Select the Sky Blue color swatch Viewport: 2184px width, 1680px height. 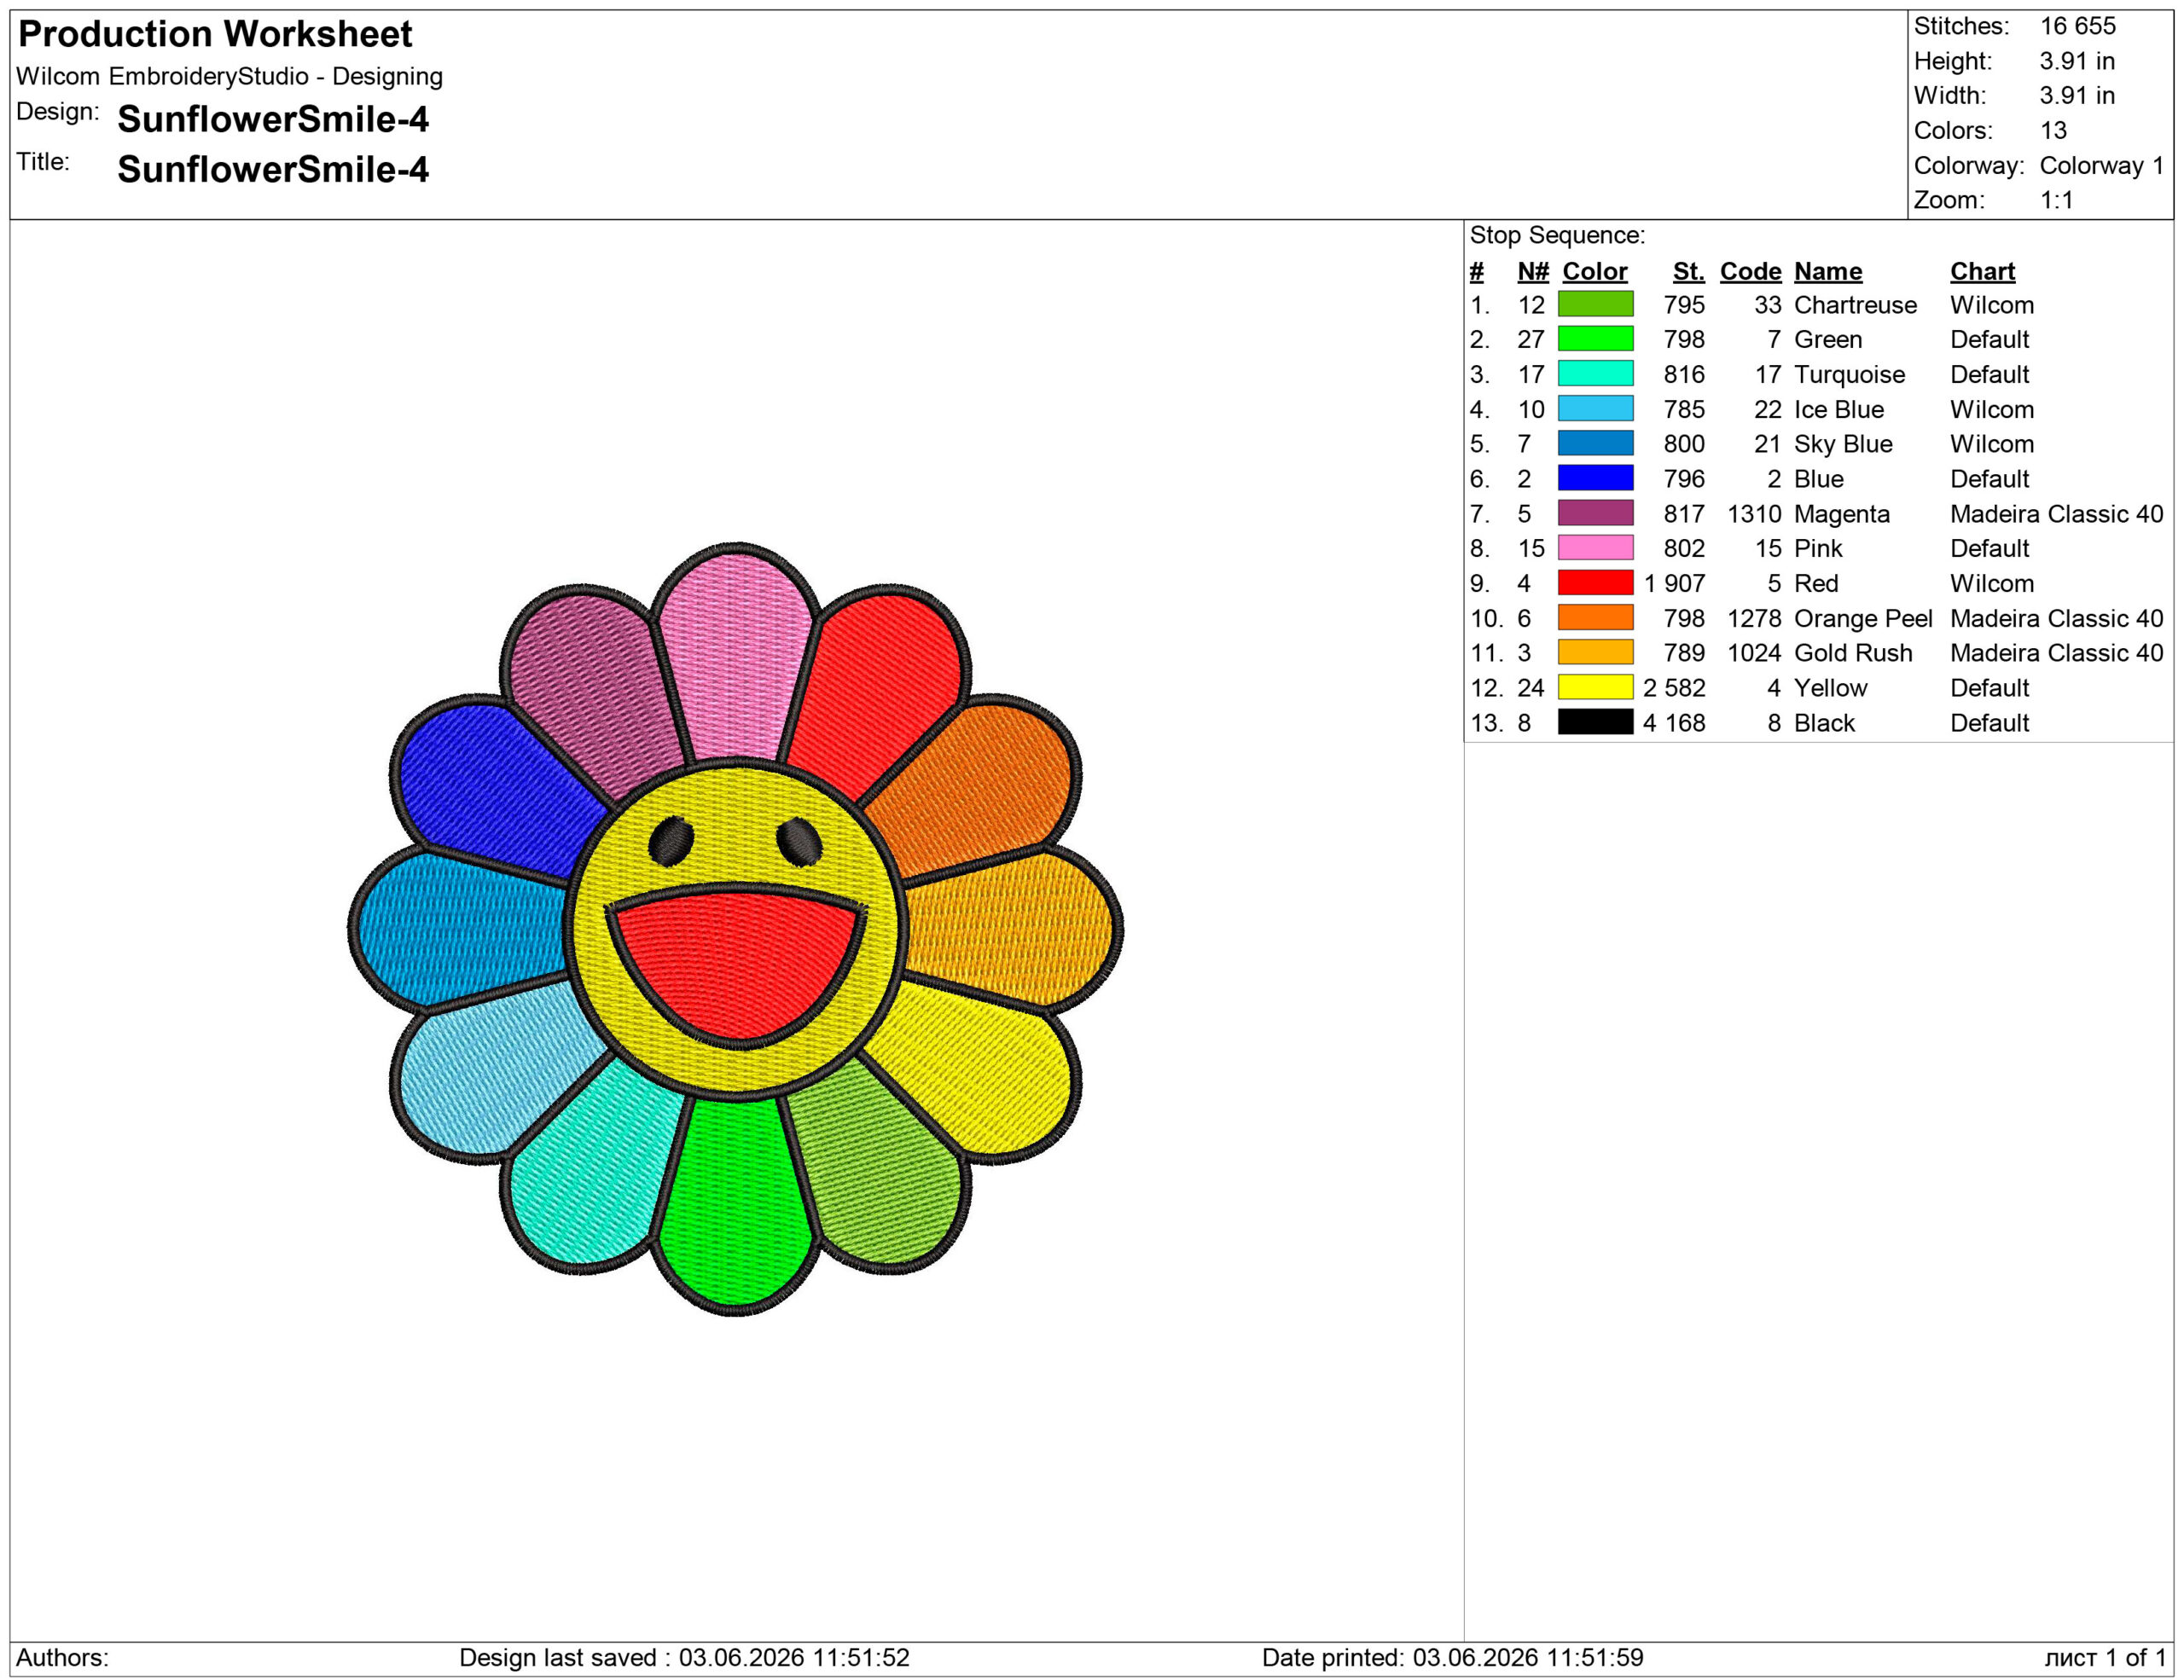(x=1595, y=443)
